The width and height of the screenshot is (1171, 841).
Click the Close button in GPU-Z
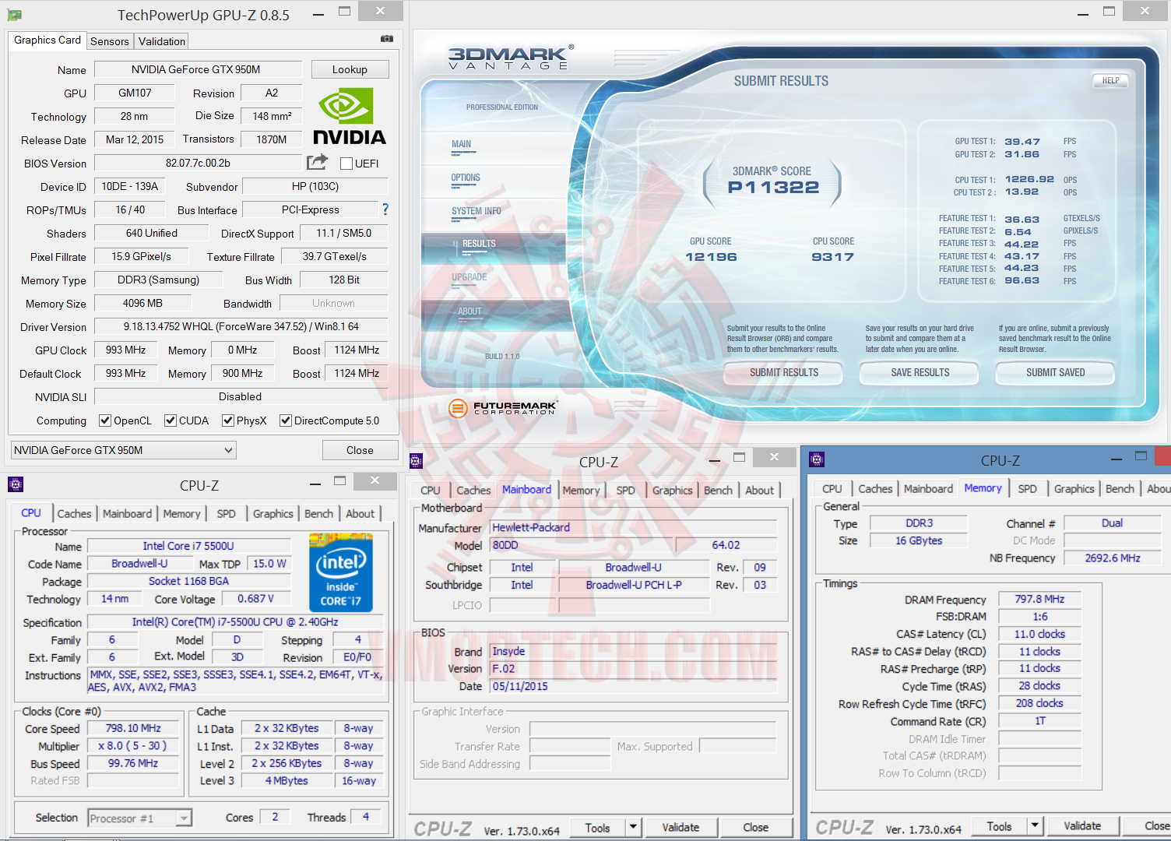pos(360,450)
